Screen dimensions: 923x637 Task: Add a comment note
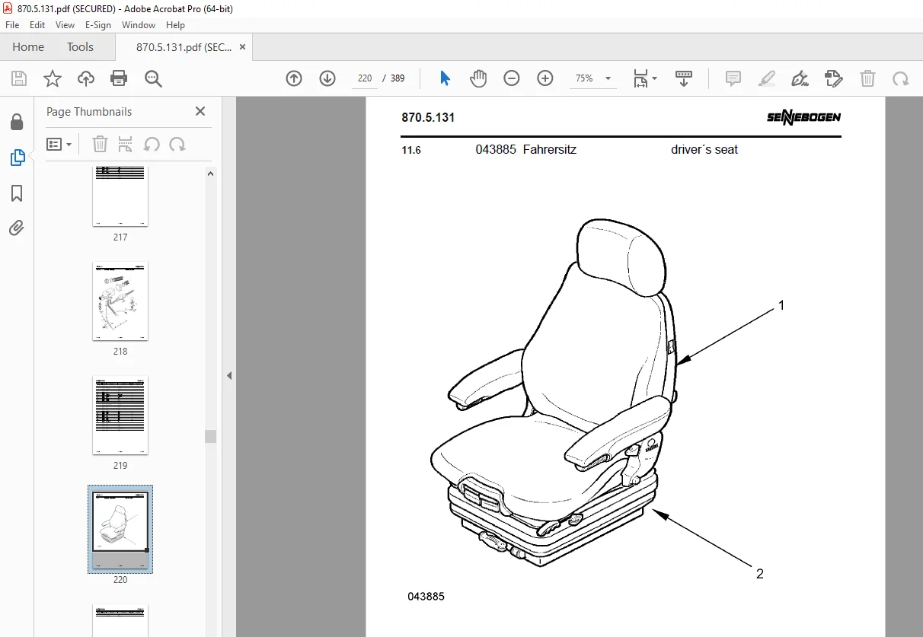733,78
